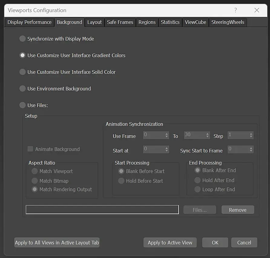
Task: Confirm with the OK button
Action: click(215, 243)
